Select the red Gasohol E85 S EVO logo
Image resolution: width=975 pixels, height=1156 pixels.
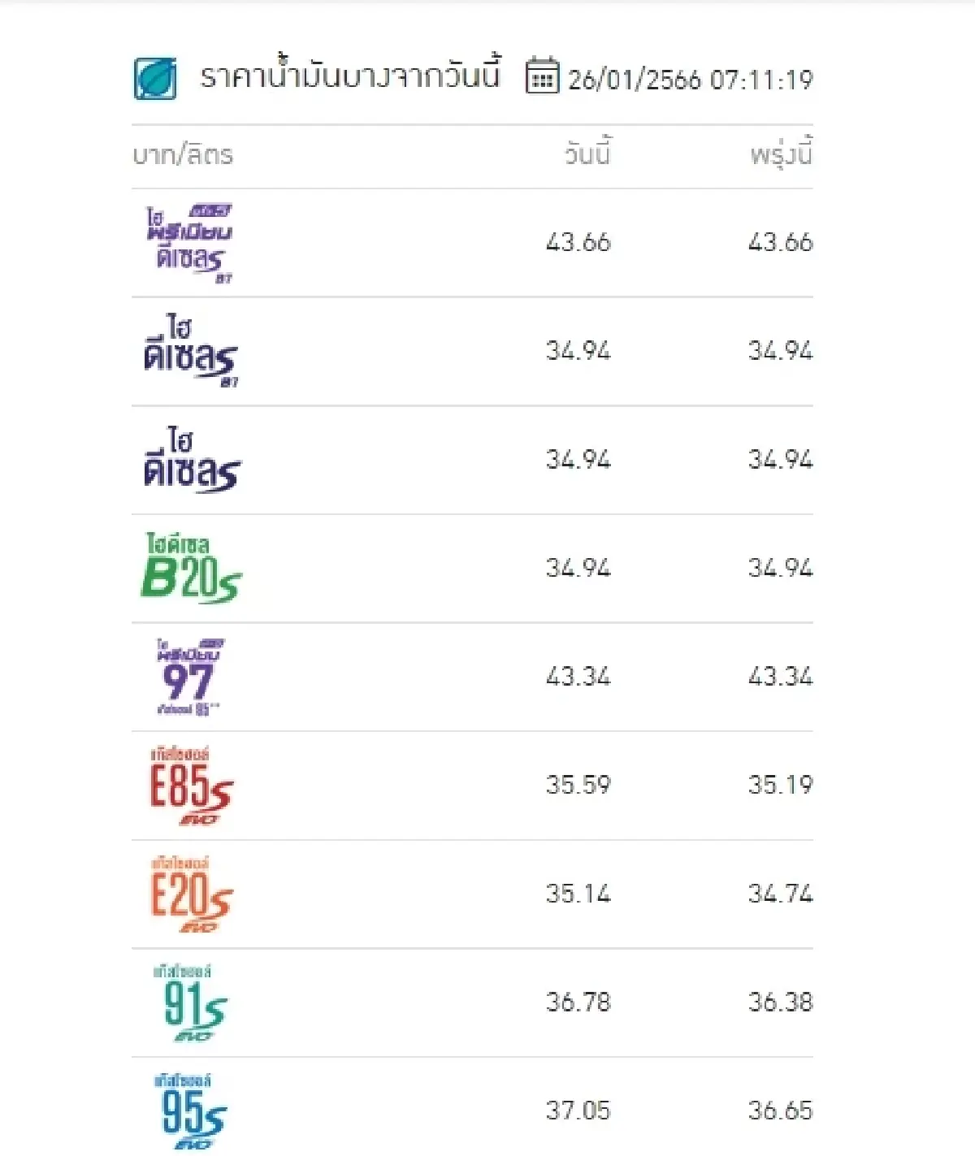(x=191, y=786)
